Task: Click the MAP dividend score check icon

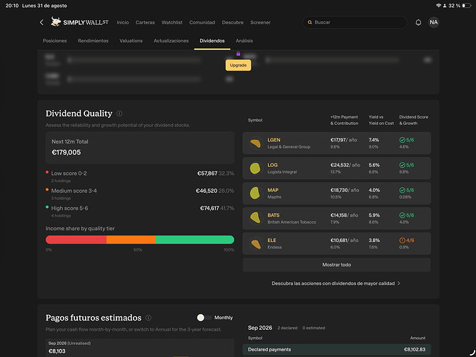Action: pyautogui.click(x=402, y=190)
